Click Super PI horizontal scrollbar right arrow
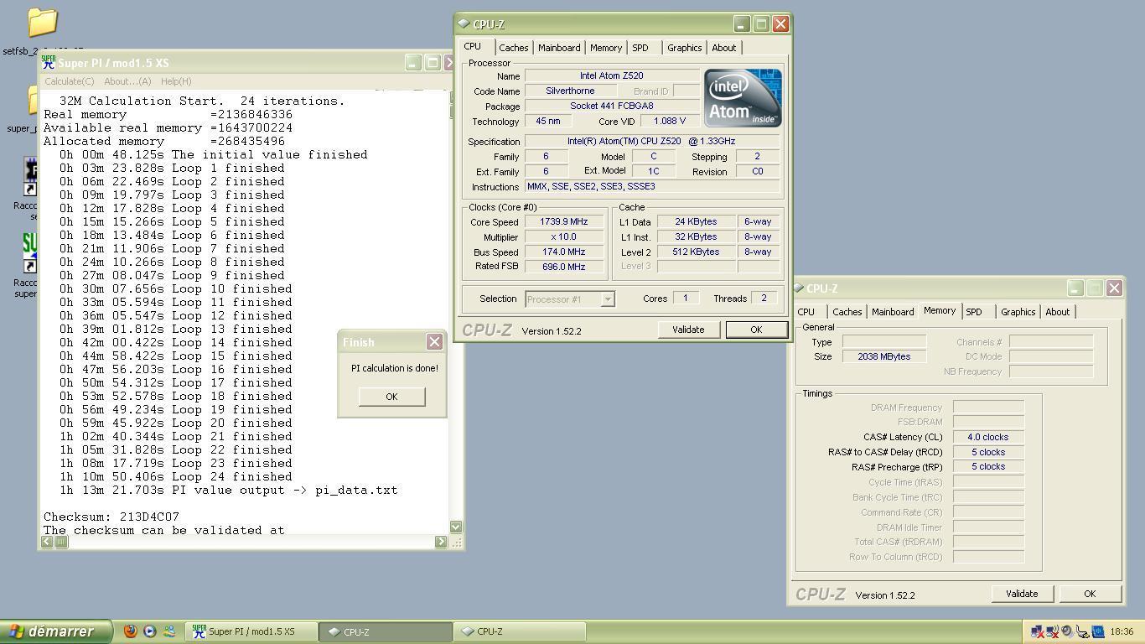1145x644 pixels. pos(441,542)
